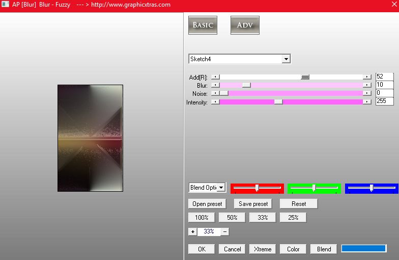Set preview zoom to 25%
Image resolution: width=399 pixels, height=260 pixels.
coord(293,218)
